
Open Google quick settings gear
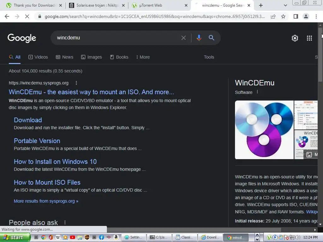(x=295, y=38)
